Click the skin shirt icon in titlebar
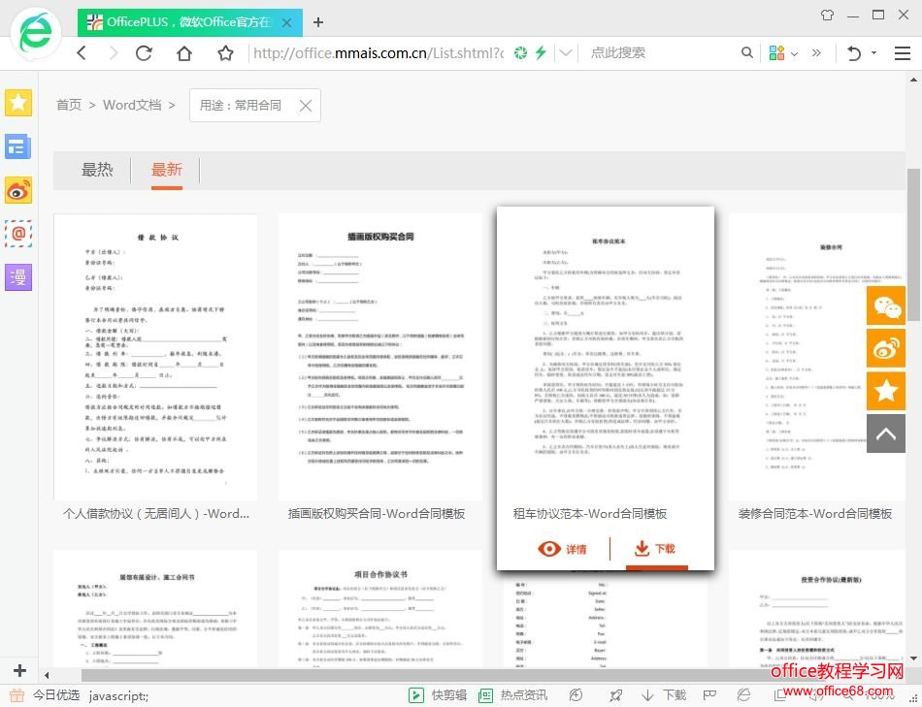Viewport: 922px width, 707px height. tap(827, 16)
